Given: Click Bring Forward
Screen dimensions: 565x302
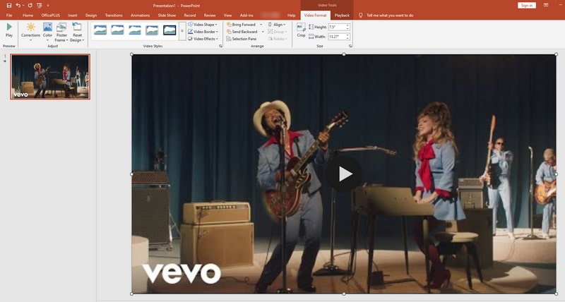Looking at the screenshot, I should (242, 25).
